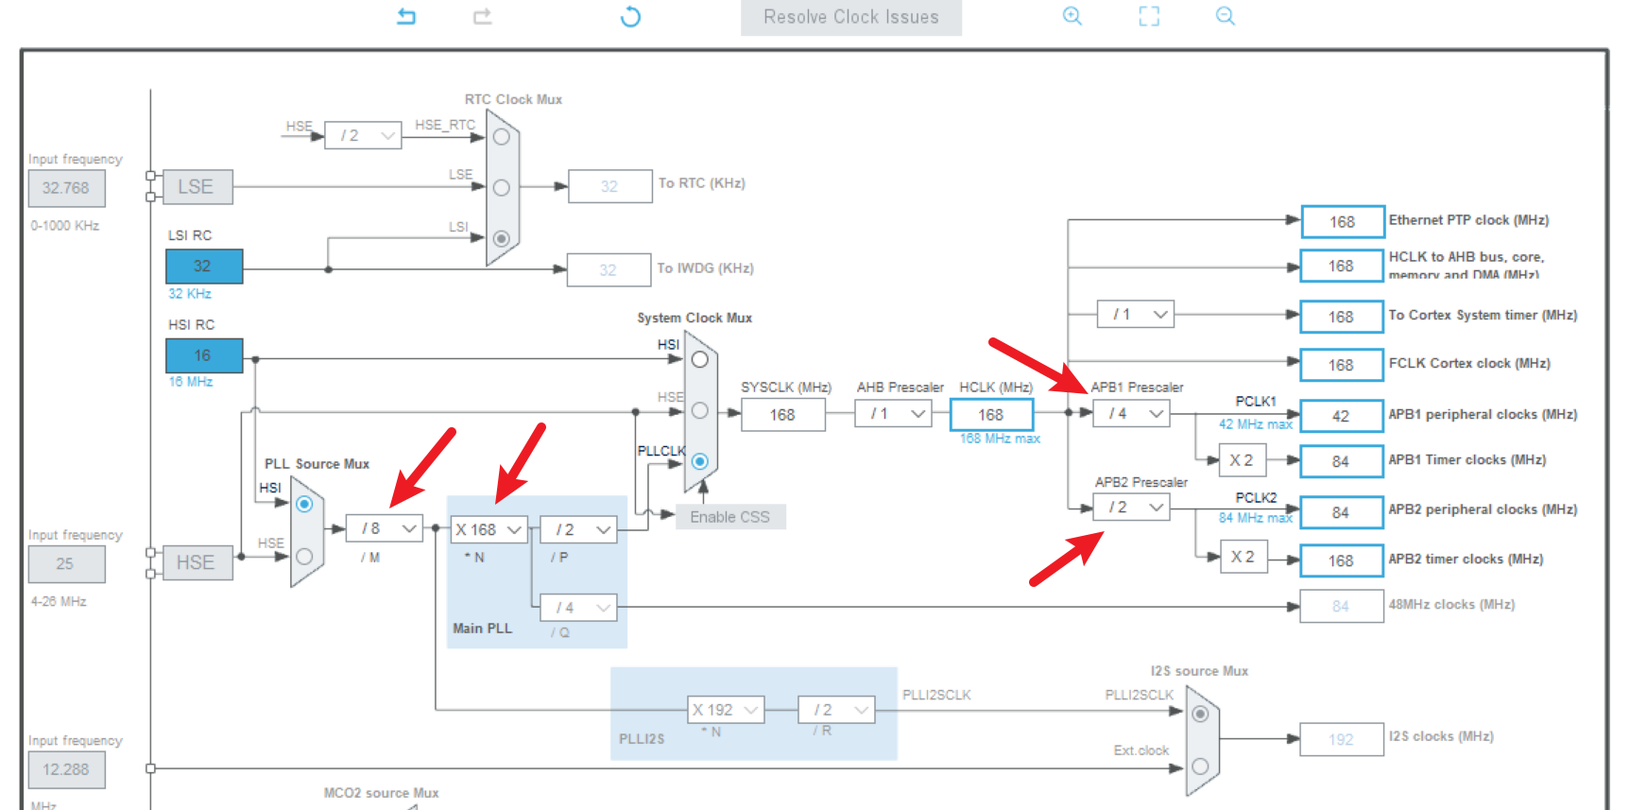Viewport: 1629px width, 810px height.
Task: Zoom out of the clock diagram
Action: point(1226,16)
